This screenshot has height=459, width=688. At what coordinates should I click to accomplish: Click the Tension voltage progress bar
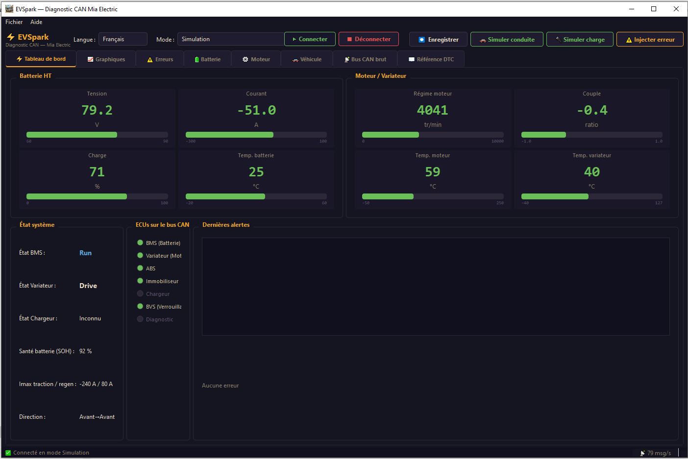click(97, 135)
